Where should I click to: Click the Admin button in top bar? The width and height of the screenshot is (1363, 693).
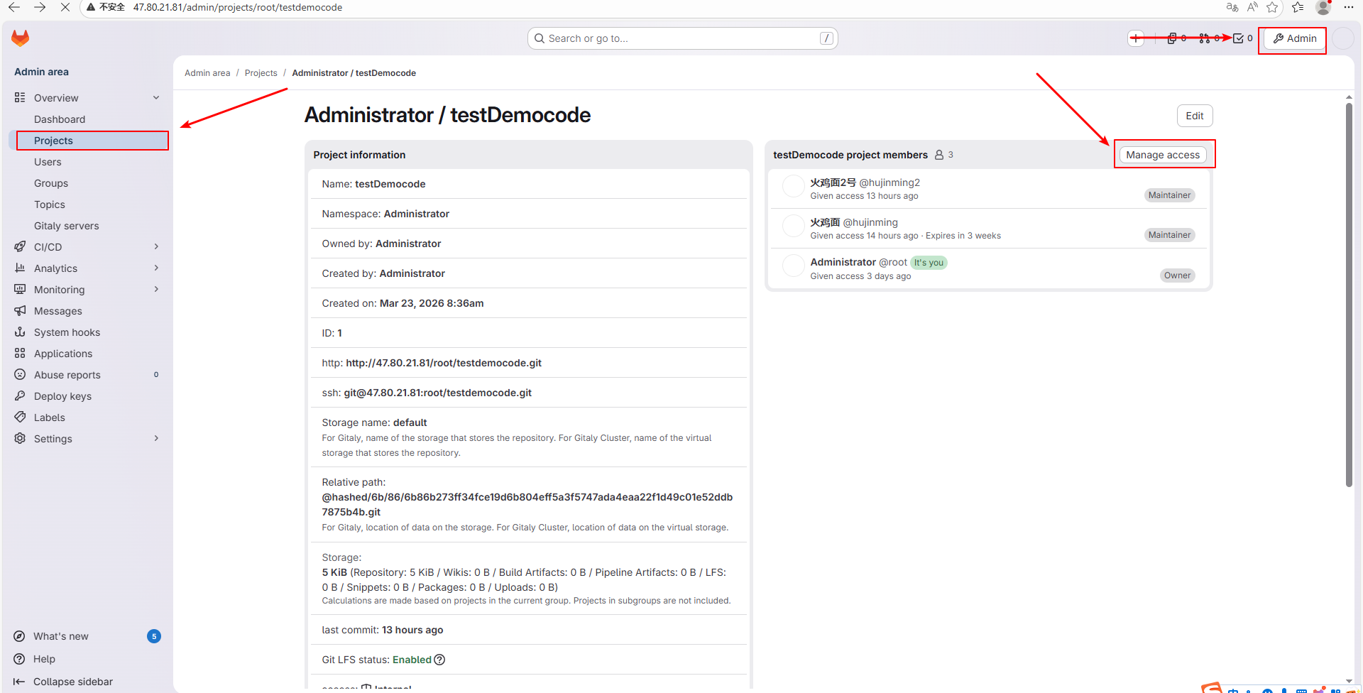tap(1295, 38)
